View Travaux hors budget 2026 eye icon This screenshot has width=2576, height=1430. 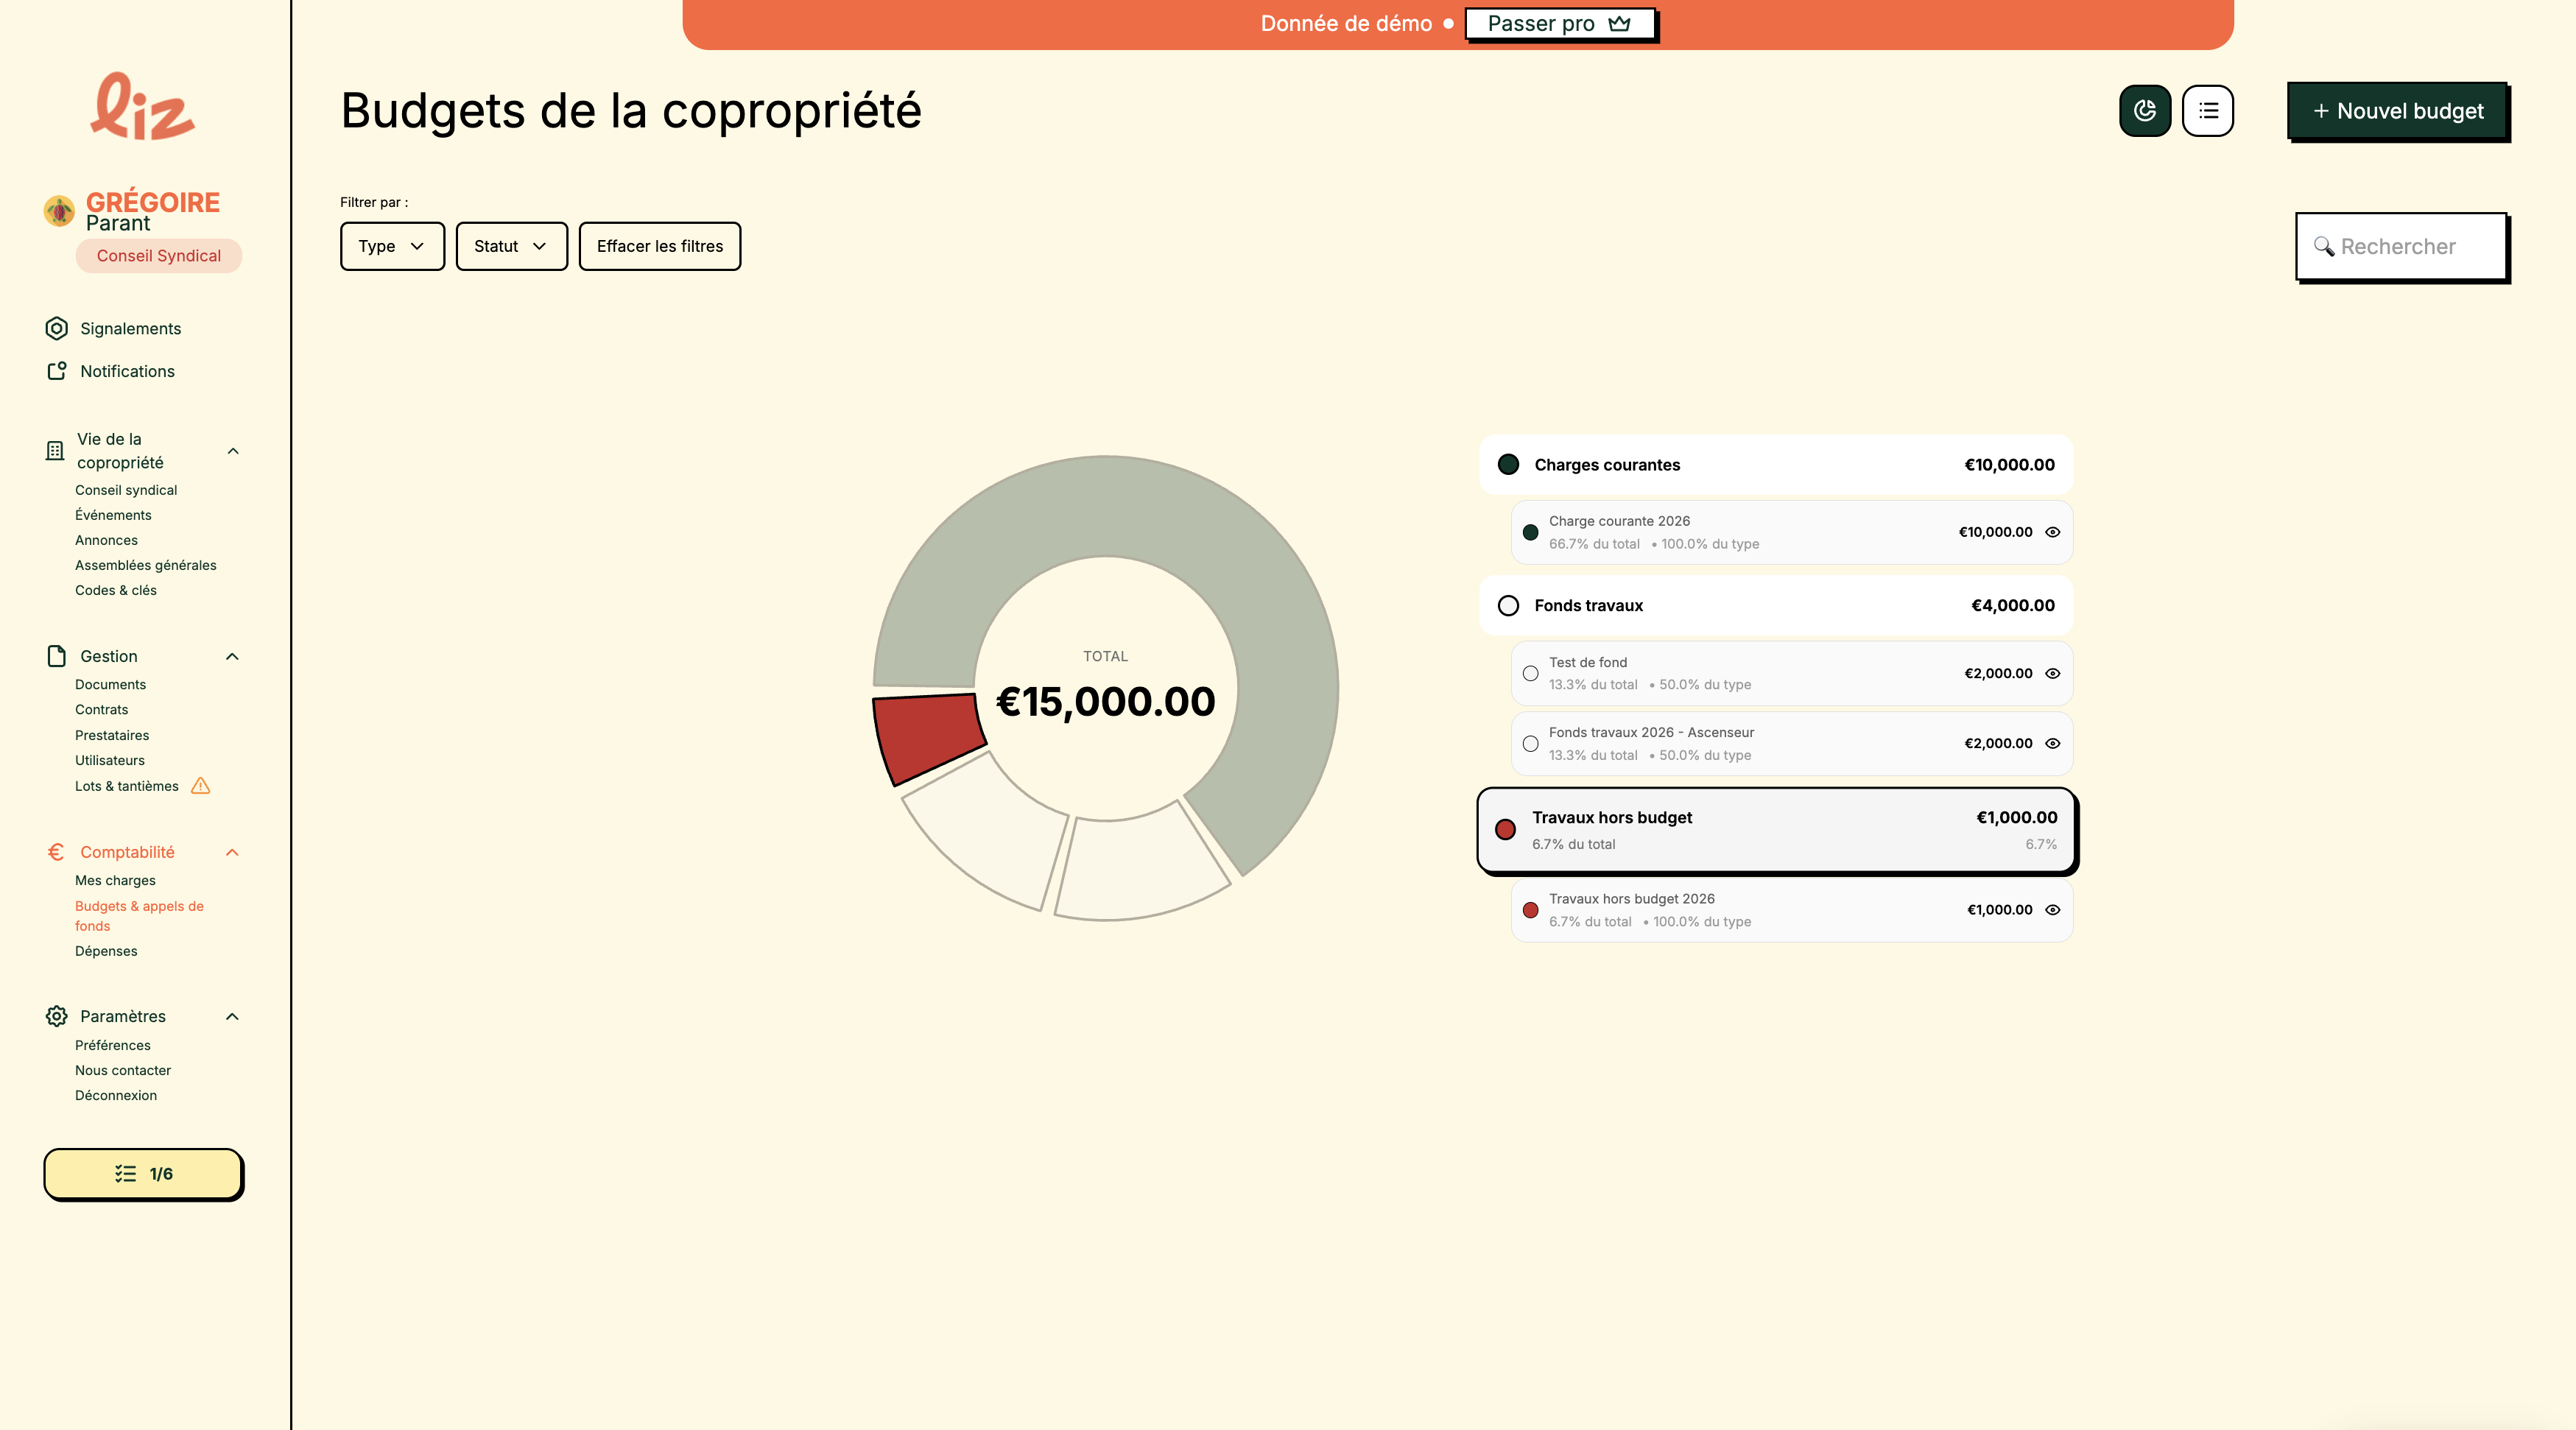pos(2053,910)
